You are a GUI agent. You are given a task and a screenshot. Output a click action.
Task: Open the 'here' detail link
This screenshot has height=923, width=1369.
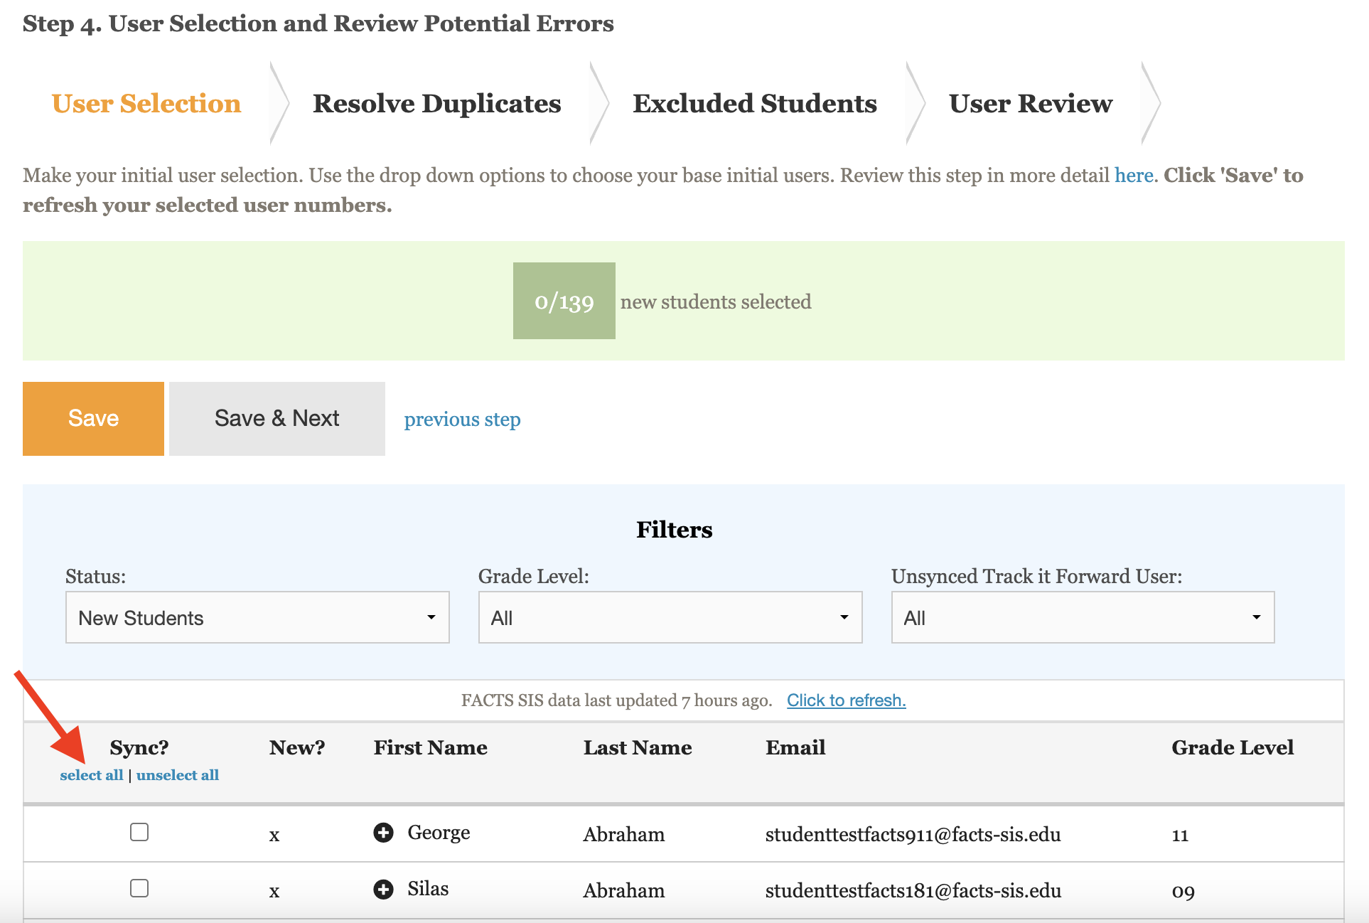[x=1133, y=176]
